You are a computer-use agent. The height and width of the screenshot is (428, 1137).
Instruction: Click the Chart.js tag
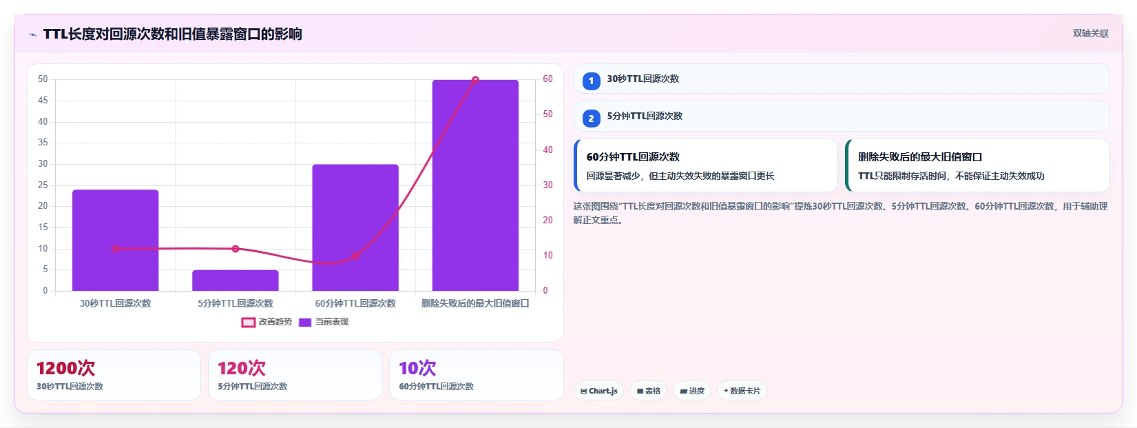[x=599, y=391]
